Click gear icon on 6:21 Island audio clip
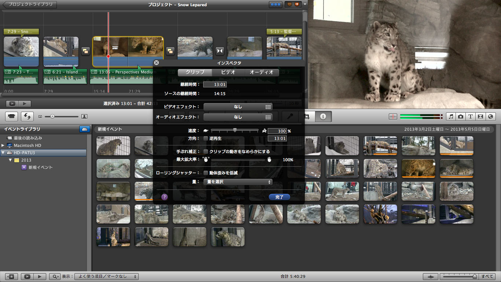Screen dimensions: 501x282 tap(47, 72)
